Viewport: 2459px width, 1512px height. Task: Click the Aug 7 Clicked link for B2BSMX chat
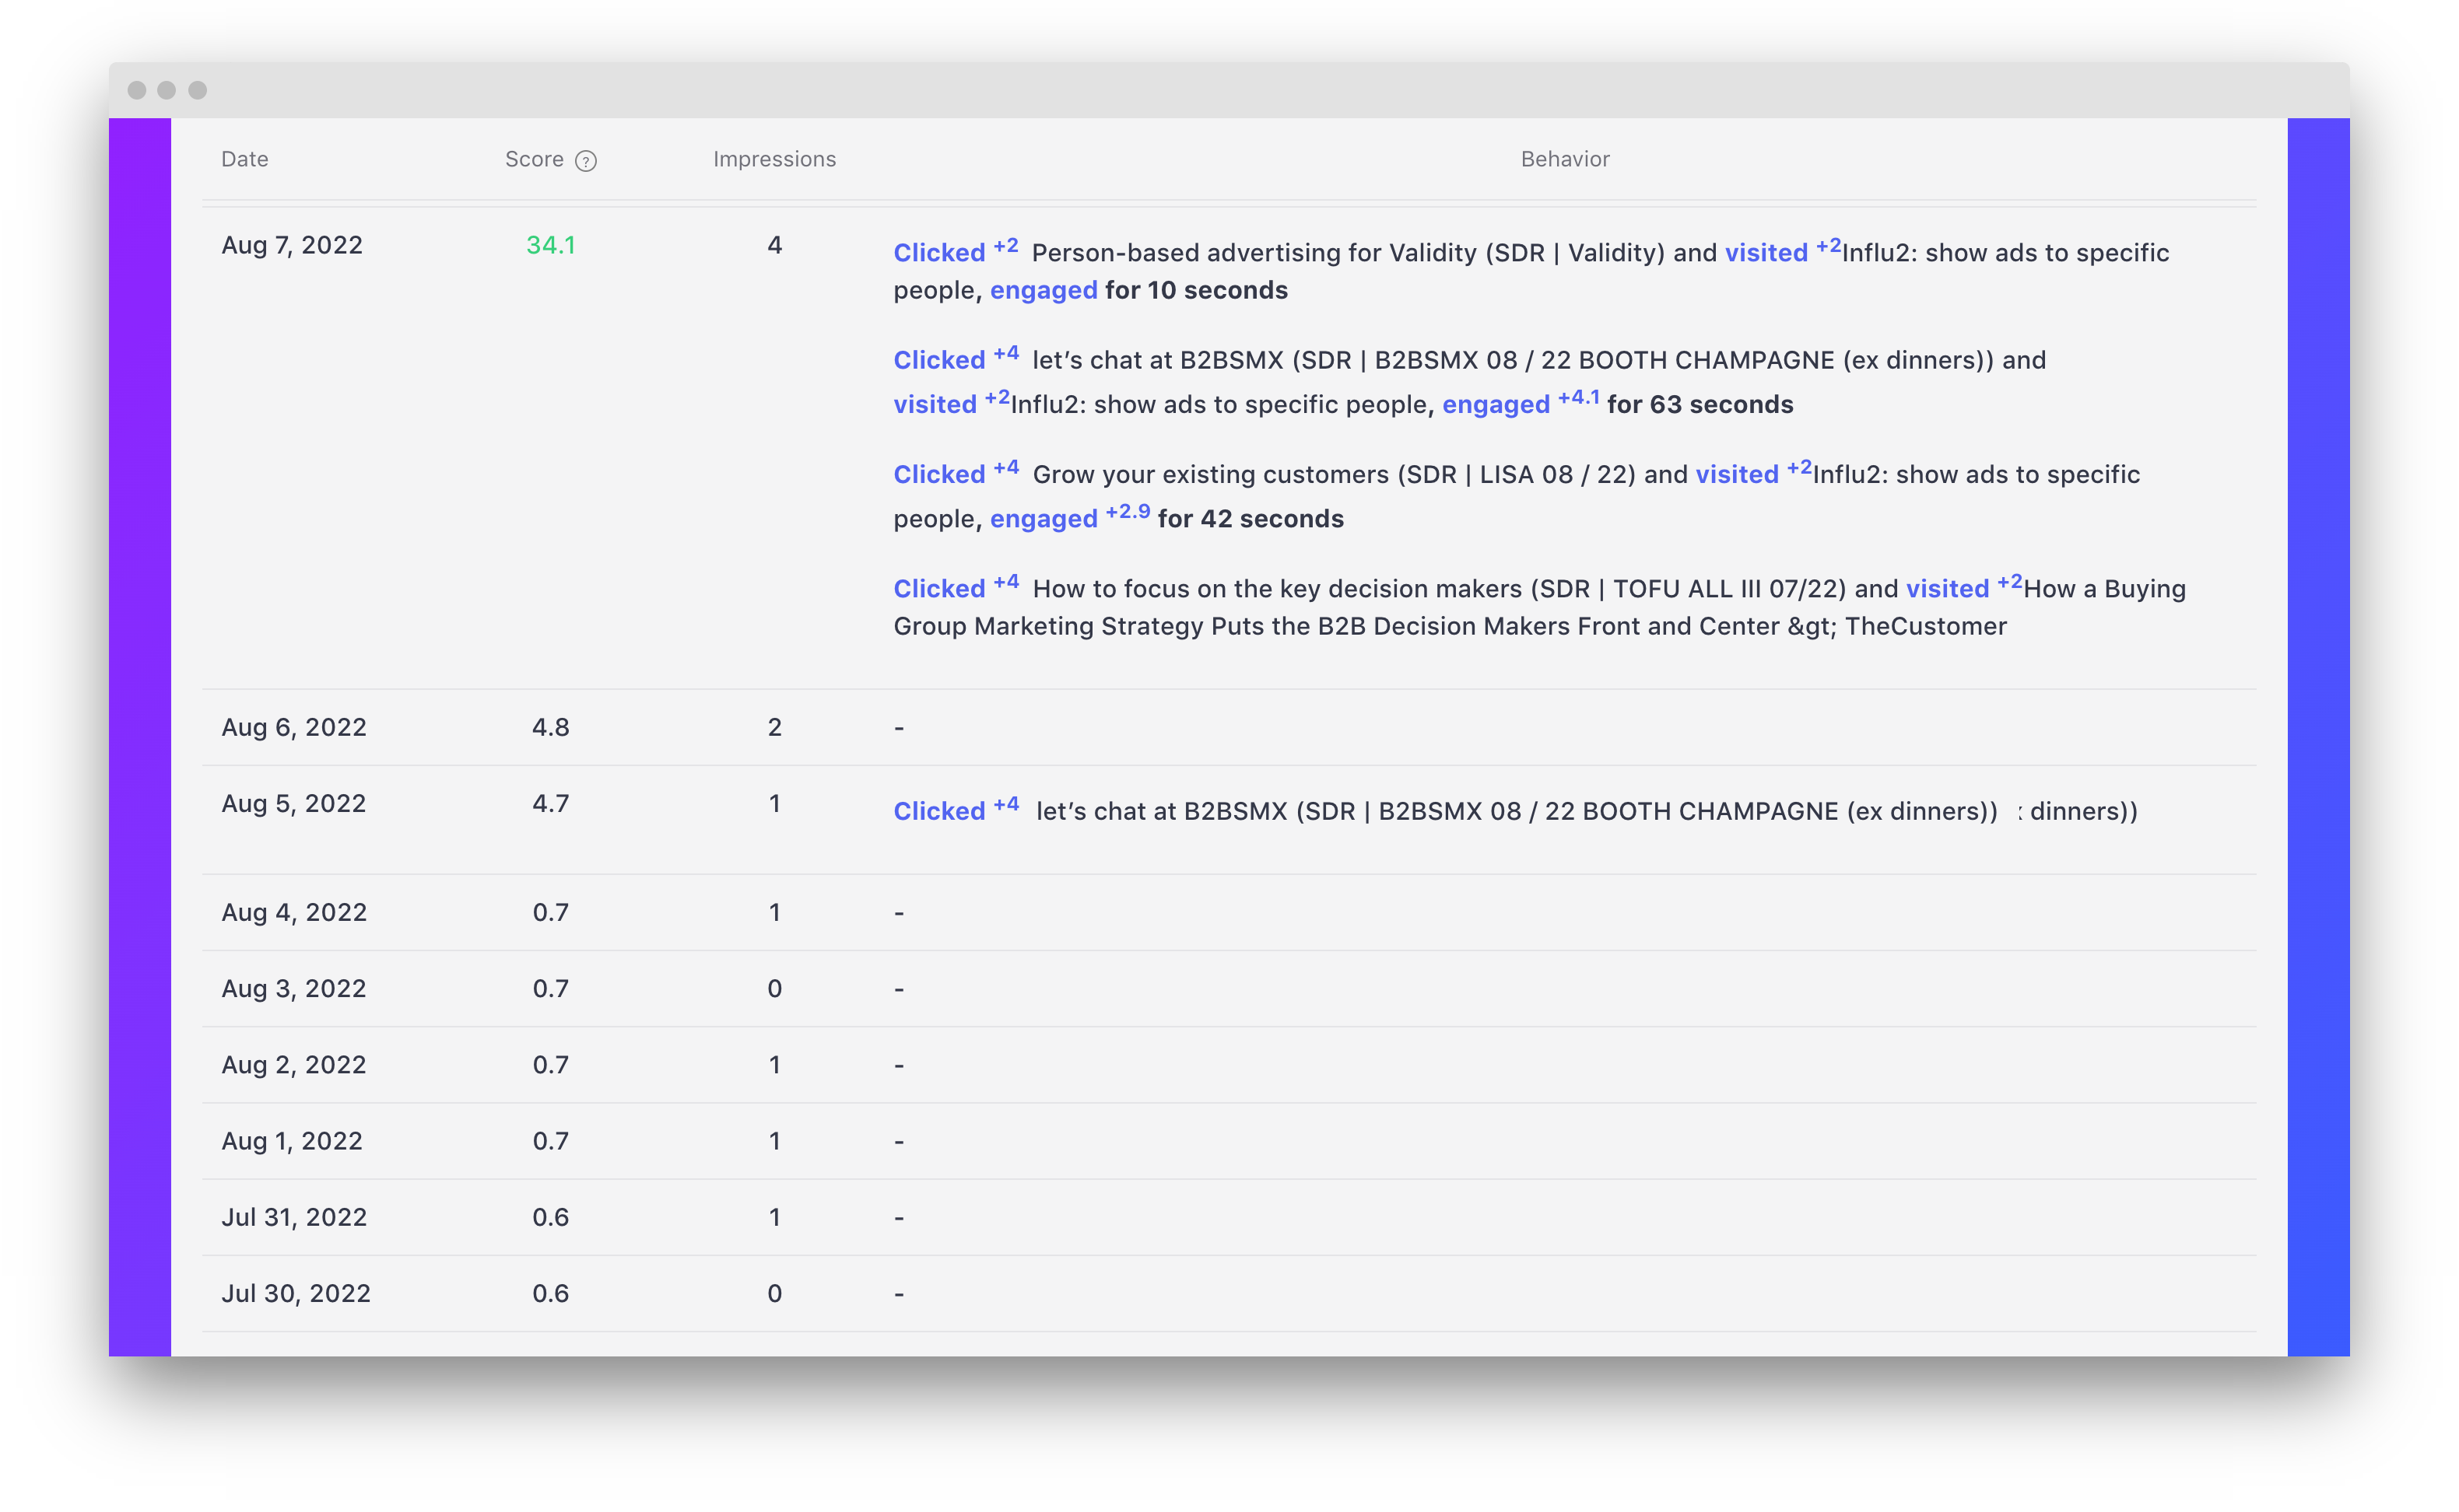tap(938, 361)
